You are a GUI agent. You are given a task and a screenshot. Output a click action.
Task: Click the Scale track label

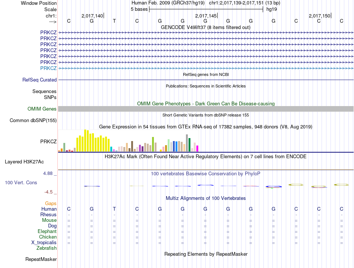(50, 9)
